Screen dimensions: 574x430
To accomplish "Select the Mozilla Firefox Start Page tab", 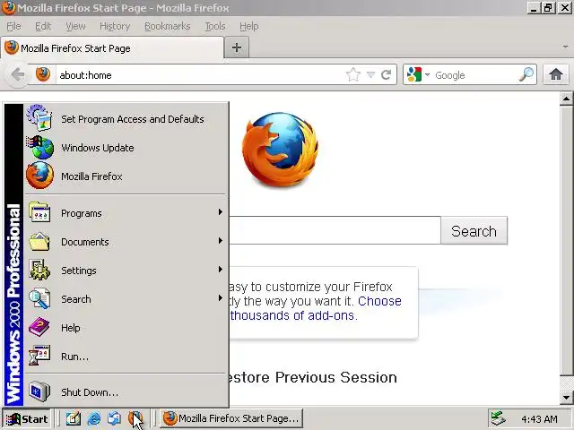I will click(x=111, y=47).
